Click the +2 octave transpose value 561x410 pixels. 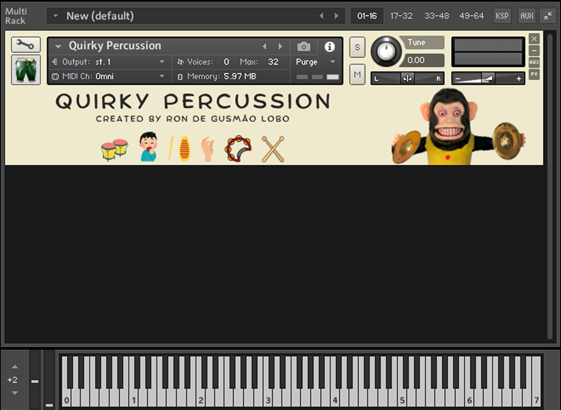tap(12, 379)
